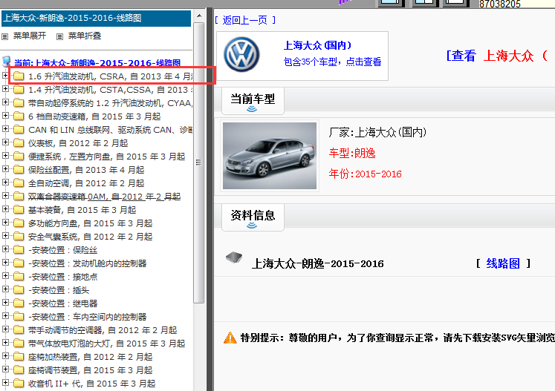
Task: Expand the 1.6 升汽油发动机 CSRA node
Action: [x=5, y=75]
